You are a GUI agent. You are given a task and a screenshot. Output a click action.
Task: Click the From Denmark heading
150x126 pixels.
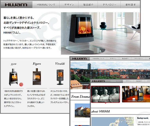click(80, 97)
